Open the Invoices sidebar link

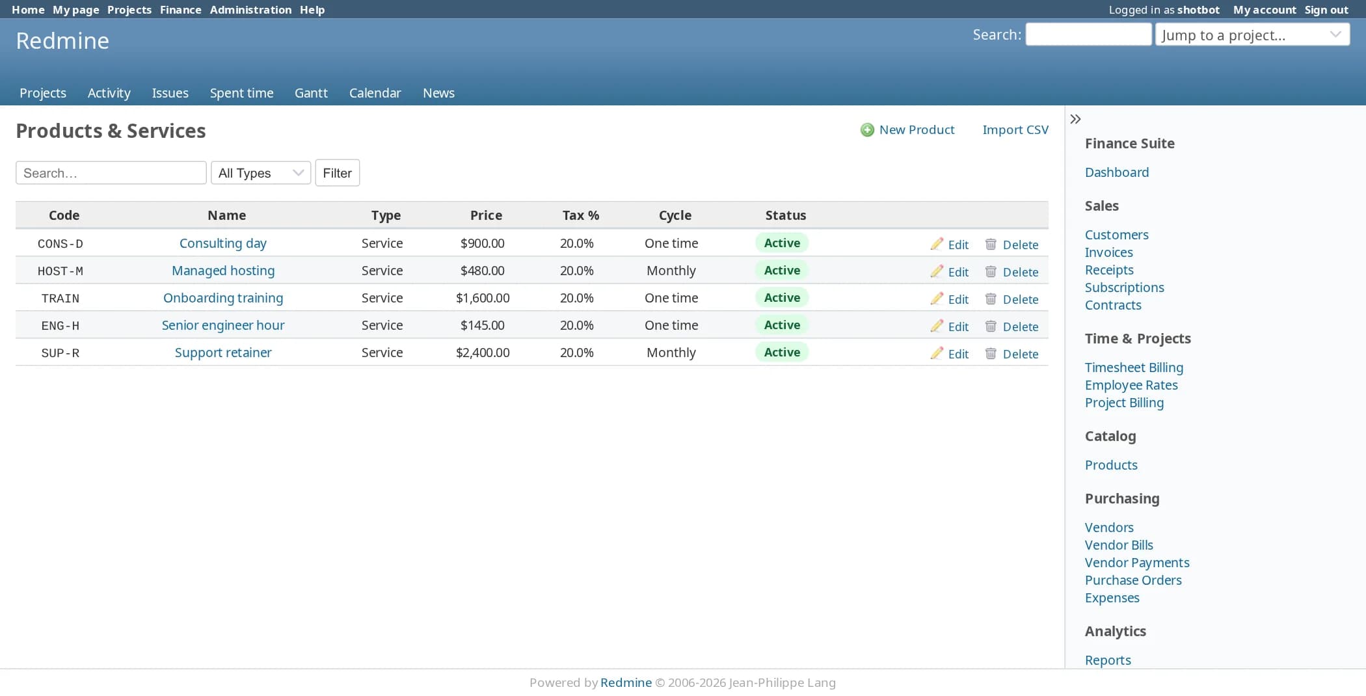click(1109, 252)
